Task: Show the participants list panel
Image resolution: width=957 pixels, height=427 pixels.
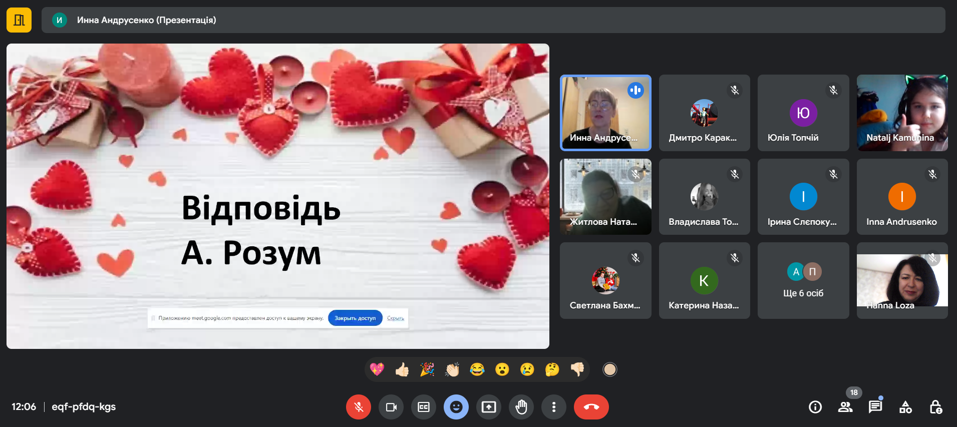Action: pyautogui.click(x=845, y=407)
